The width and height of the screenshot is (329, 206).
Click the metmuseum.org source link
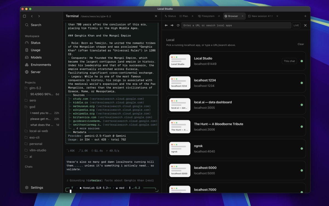pyautogui.click(x=84, y=106)
